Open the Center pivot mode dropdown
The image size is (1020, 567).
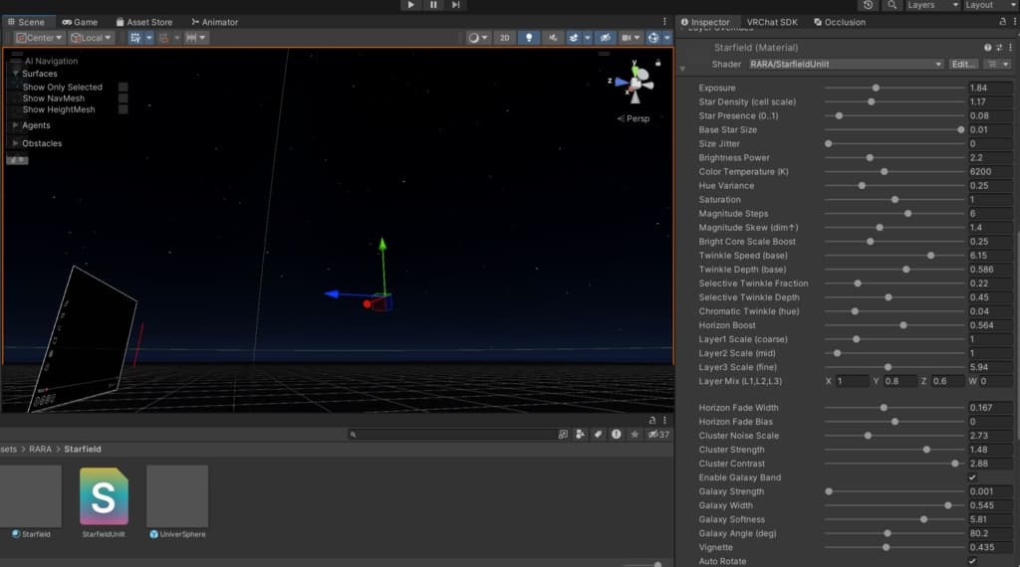[40, 38]
